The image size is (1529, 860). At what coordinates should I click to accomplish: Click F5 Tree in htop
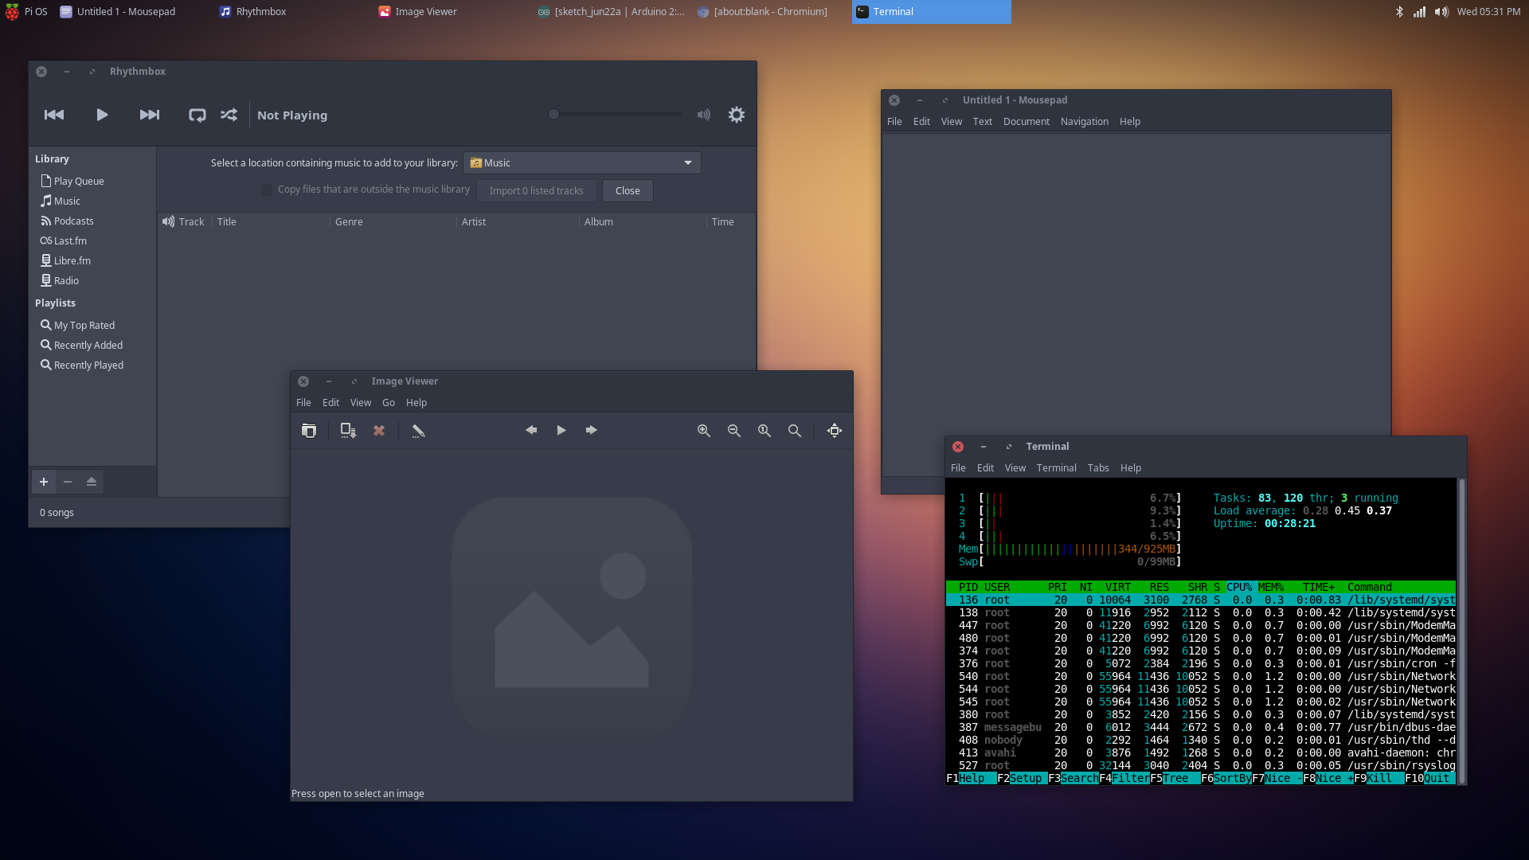click(1174, 778)
